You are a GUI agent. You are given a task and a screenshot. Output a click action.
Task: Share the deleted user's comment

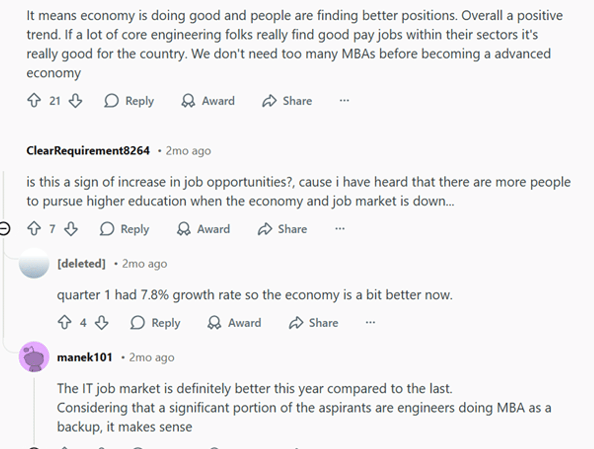point(313,322)
